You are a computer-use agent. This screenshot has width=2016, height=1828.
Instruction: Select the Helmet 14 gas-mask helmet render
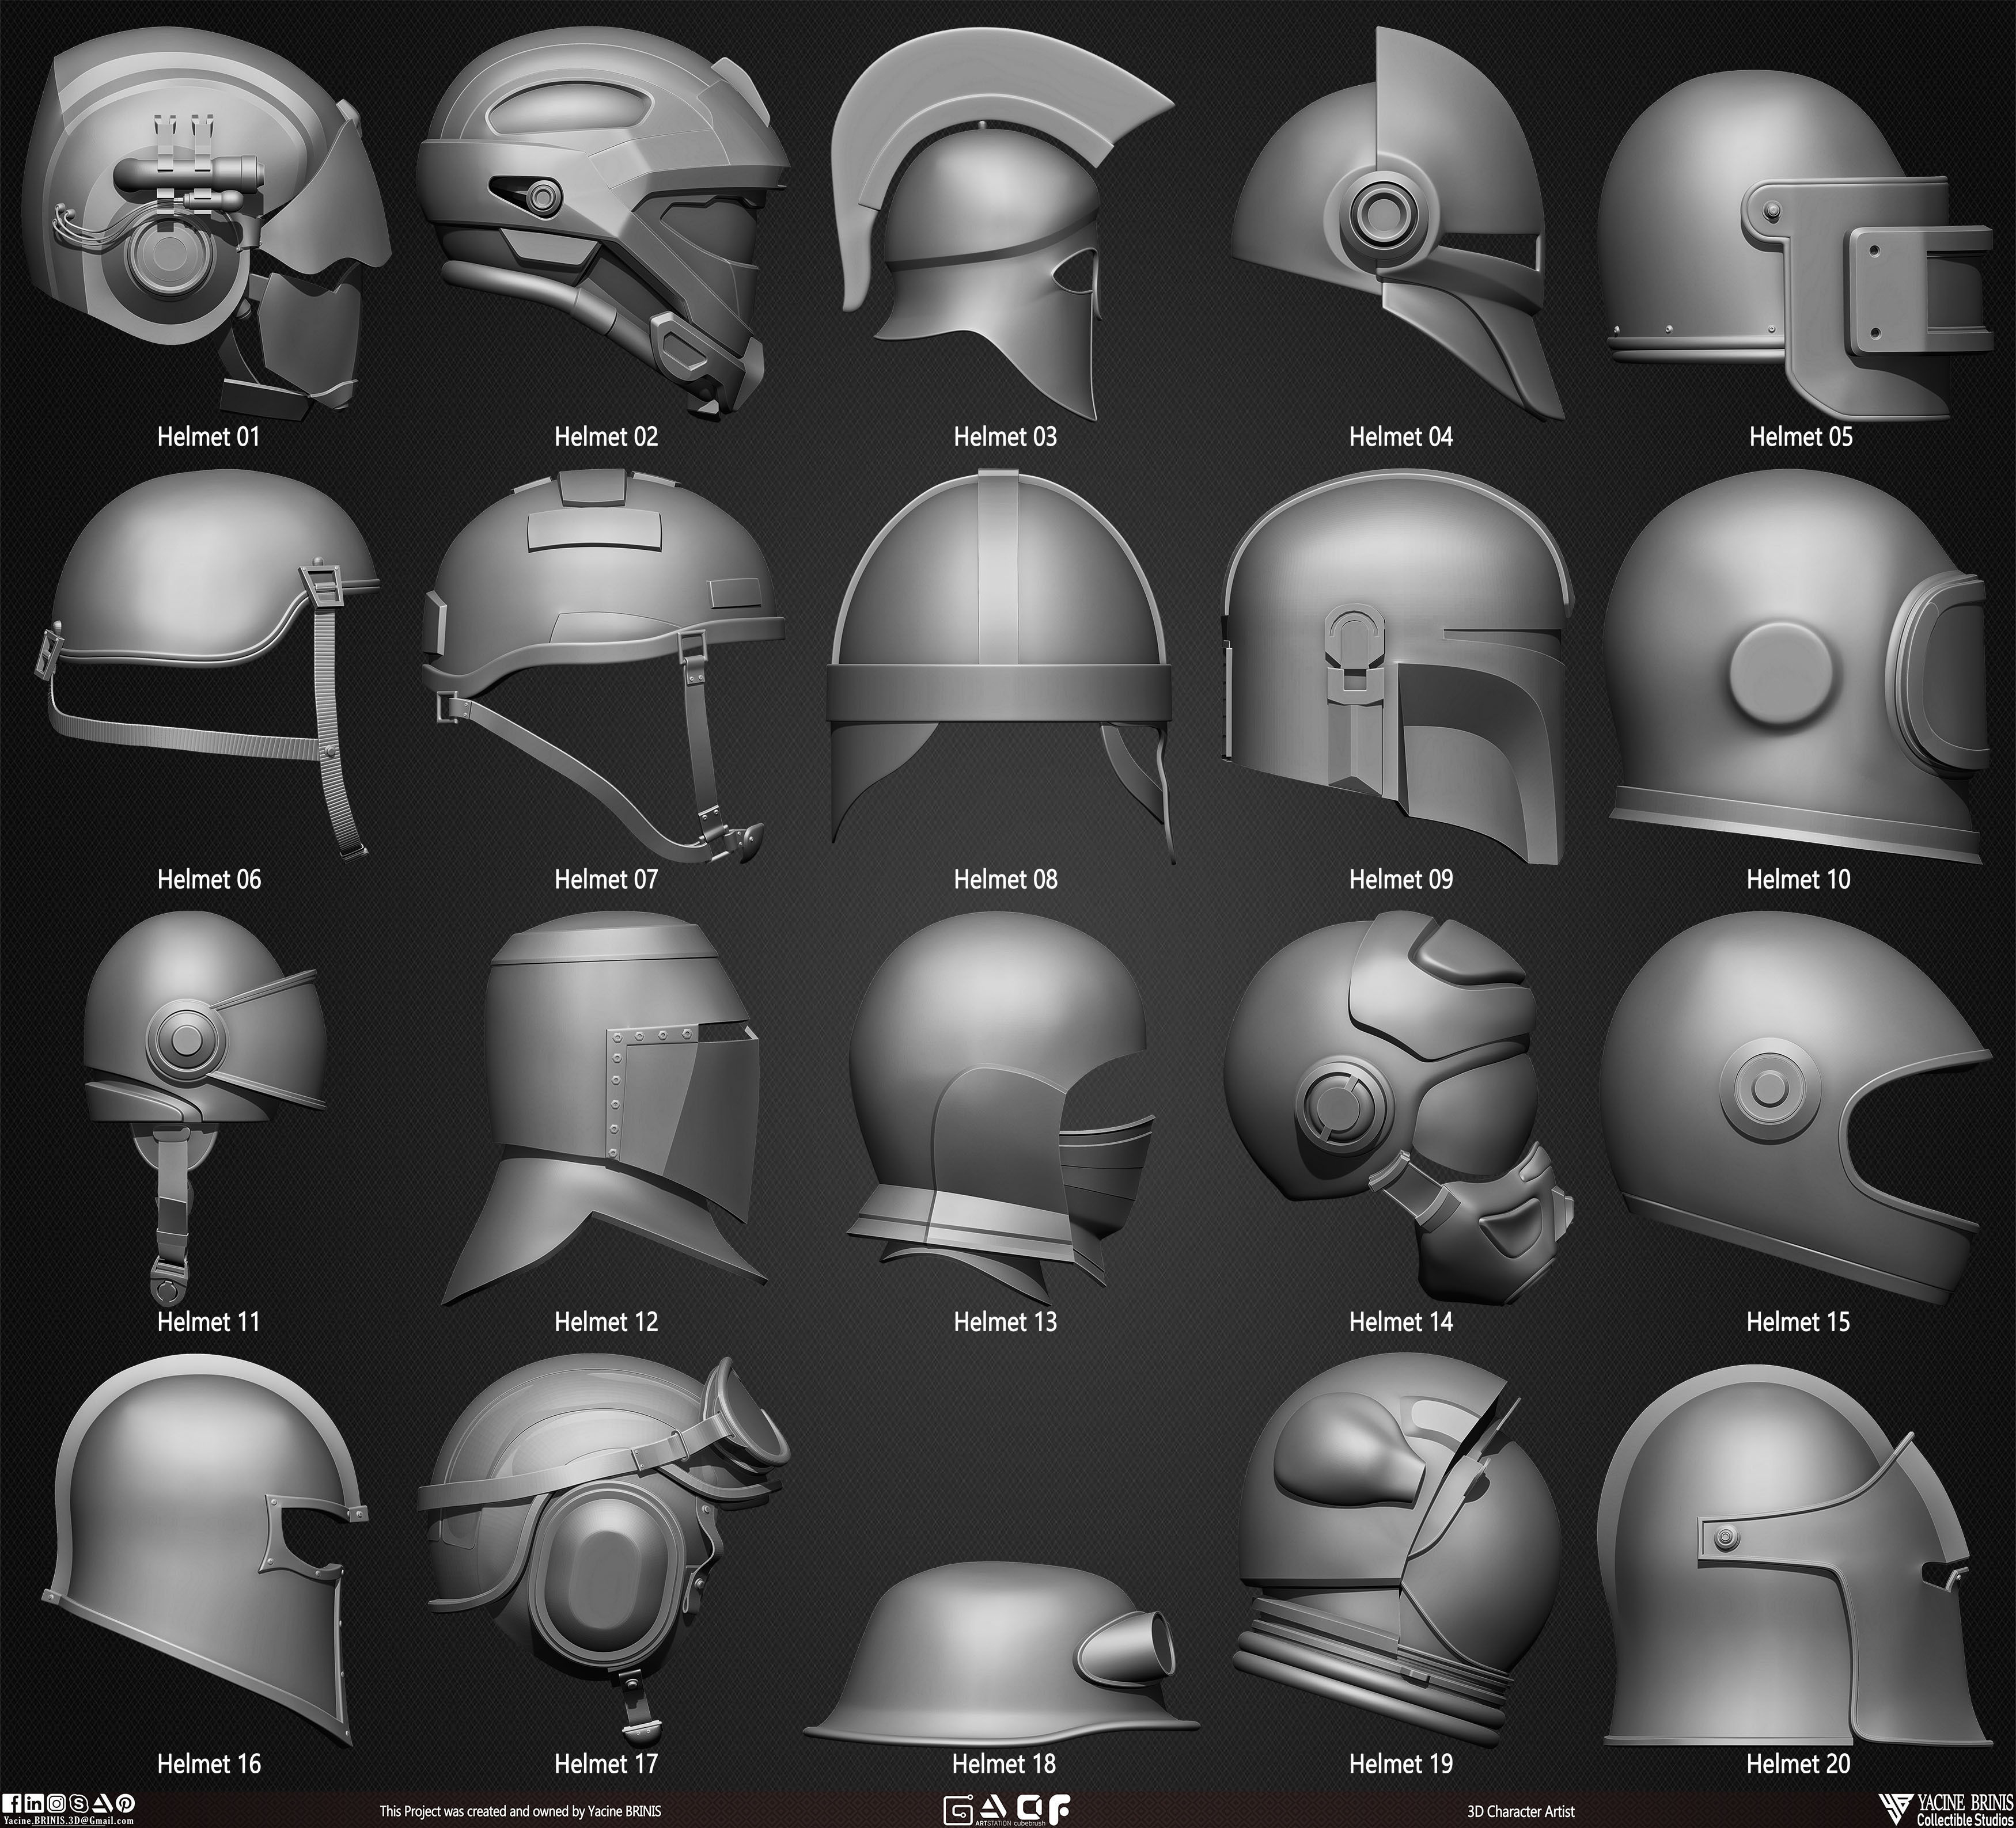point(1398,1107)
